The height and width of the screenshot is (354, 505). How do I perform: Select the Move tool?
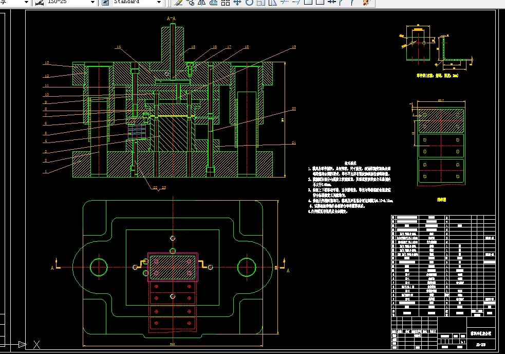click(x=237, y=2)
